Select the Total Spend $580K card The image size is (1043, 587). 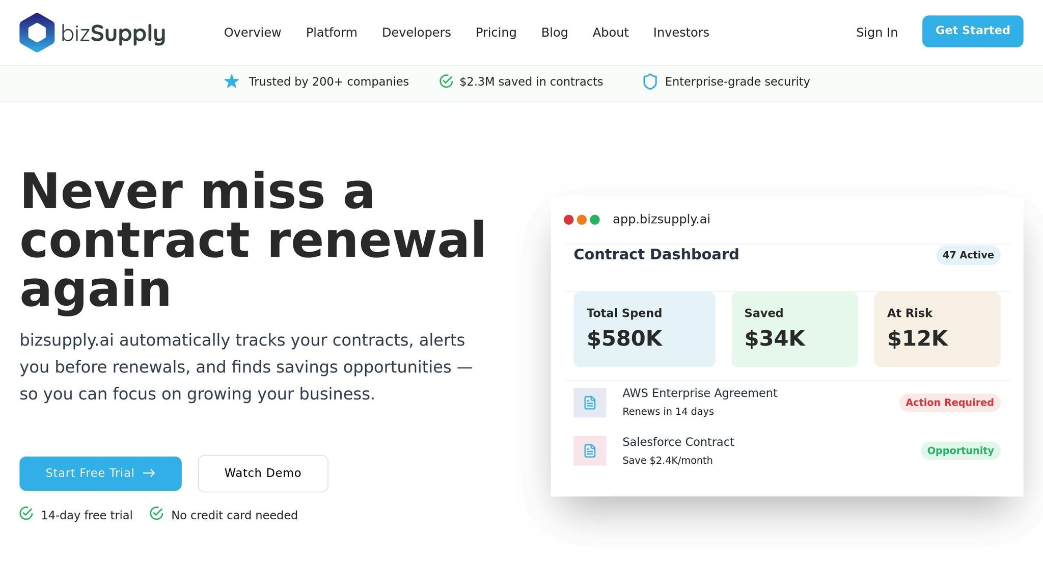click(644, 329)
